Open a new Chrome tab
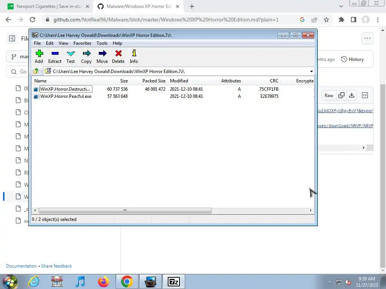Viewport: 386px width, 289px height. click(x=192, y=6)
